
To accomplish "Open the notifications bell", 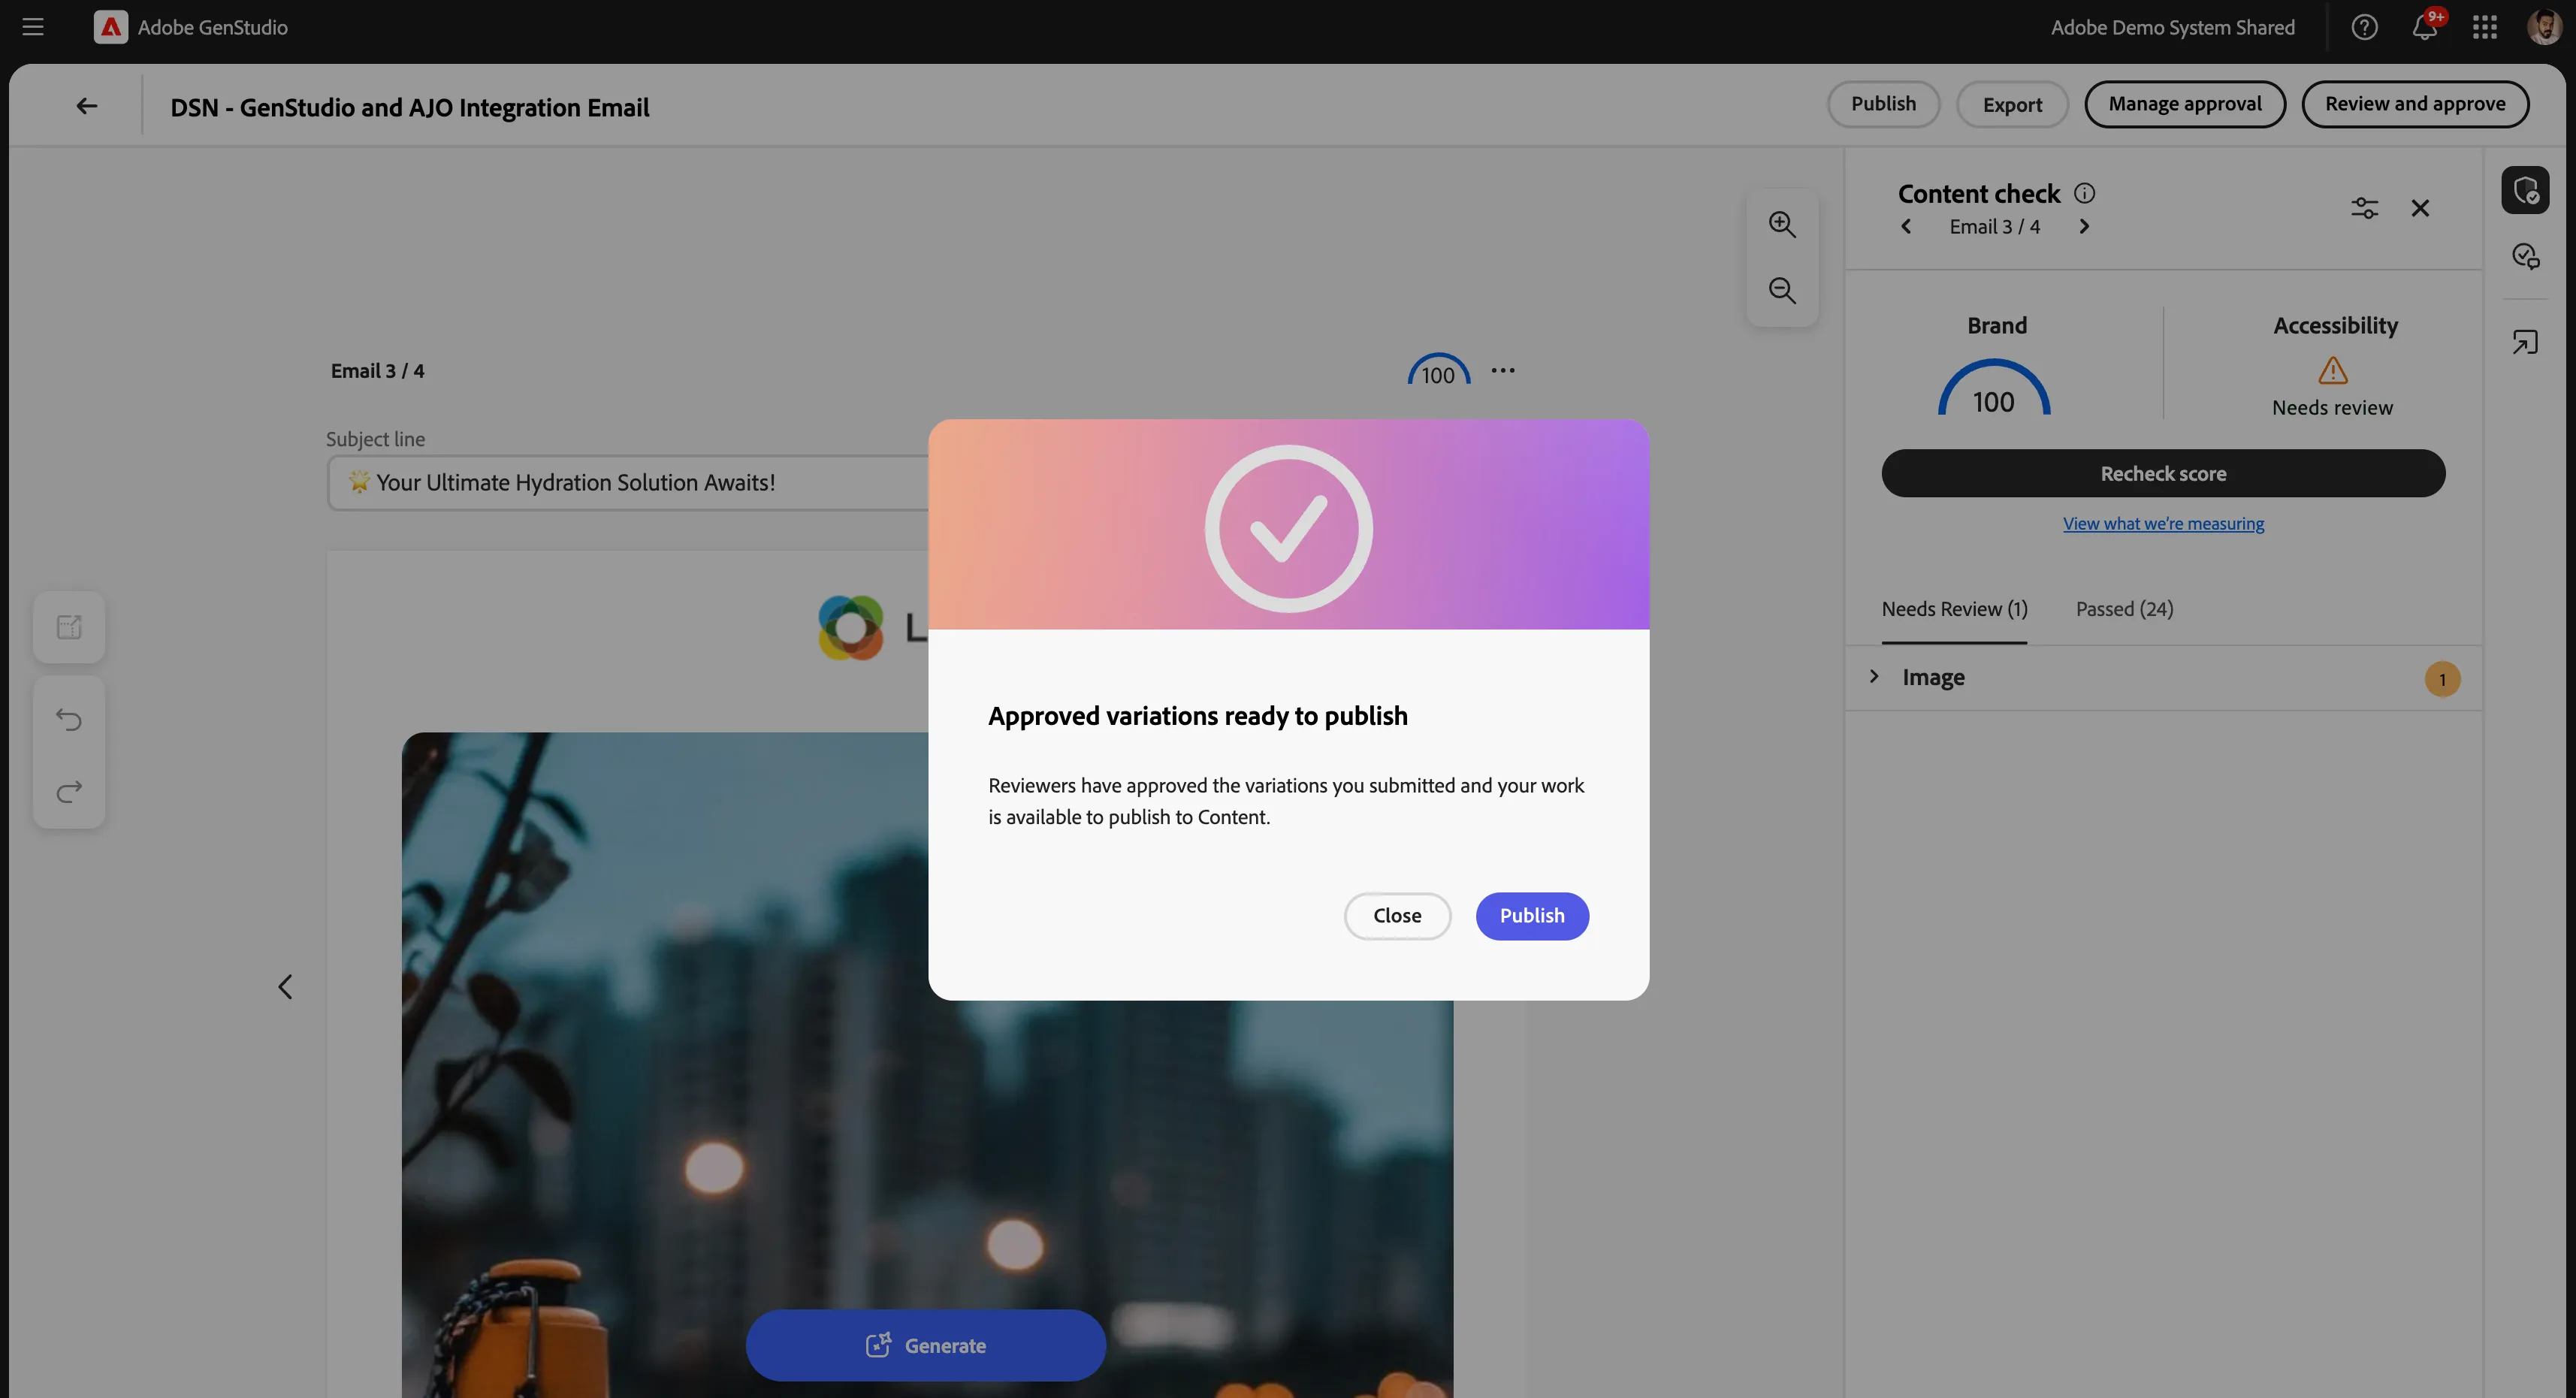I will click(2424, 27).
